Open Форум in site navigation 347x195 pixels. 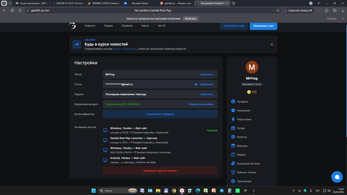coord(108,25)
